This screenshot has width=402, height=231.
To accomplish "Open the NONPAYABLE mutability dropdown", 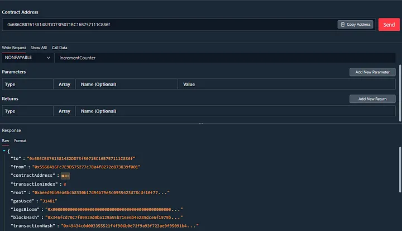I will tap(27, 58).
